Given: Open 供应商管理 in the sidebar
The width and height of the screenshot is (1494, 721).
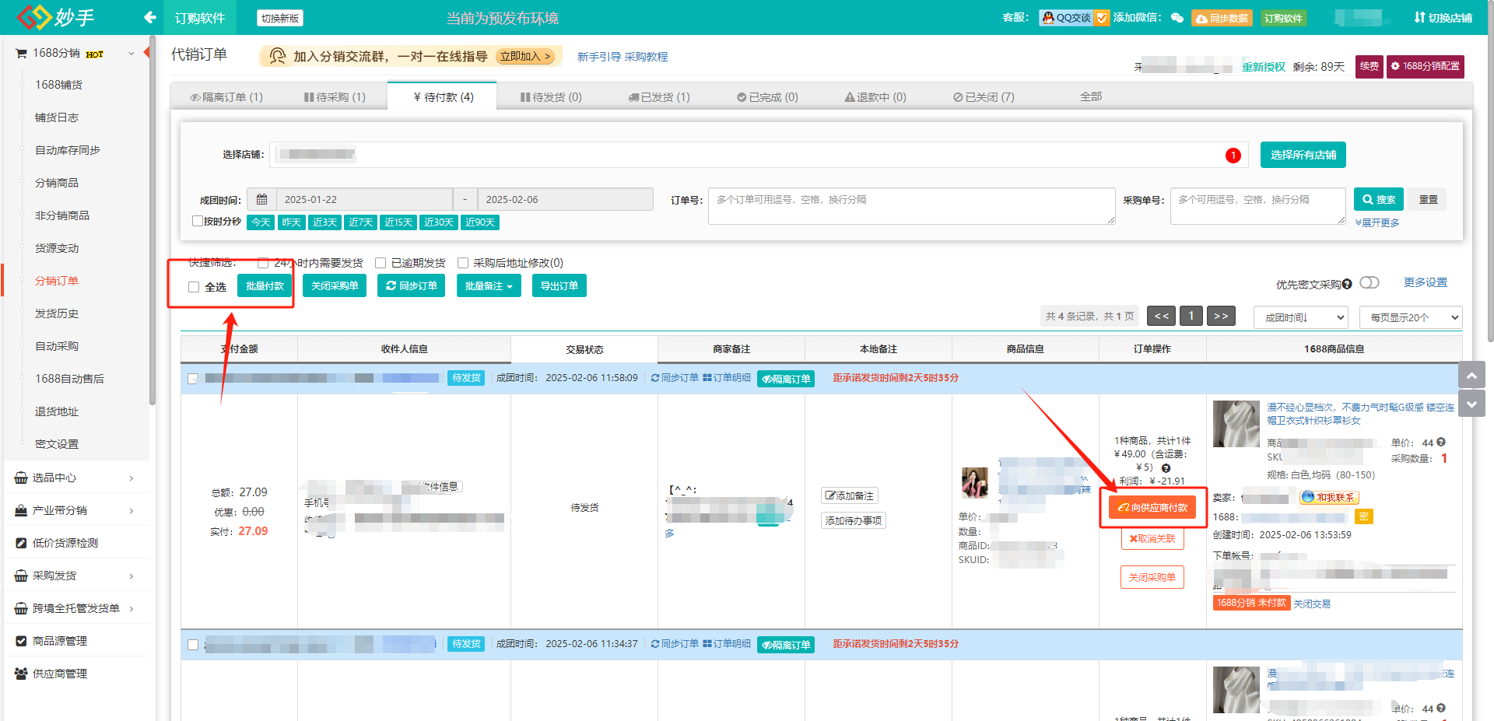Looking at the screenshot, I should 60,674.
